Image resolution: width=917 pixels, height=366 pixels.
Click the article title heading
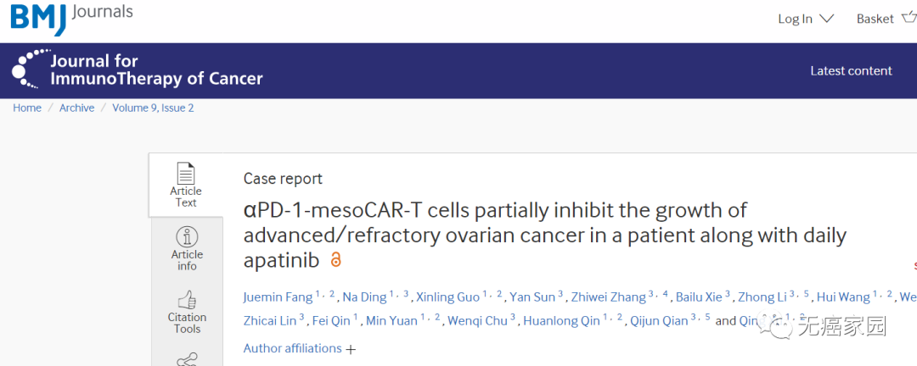(544, 234)
